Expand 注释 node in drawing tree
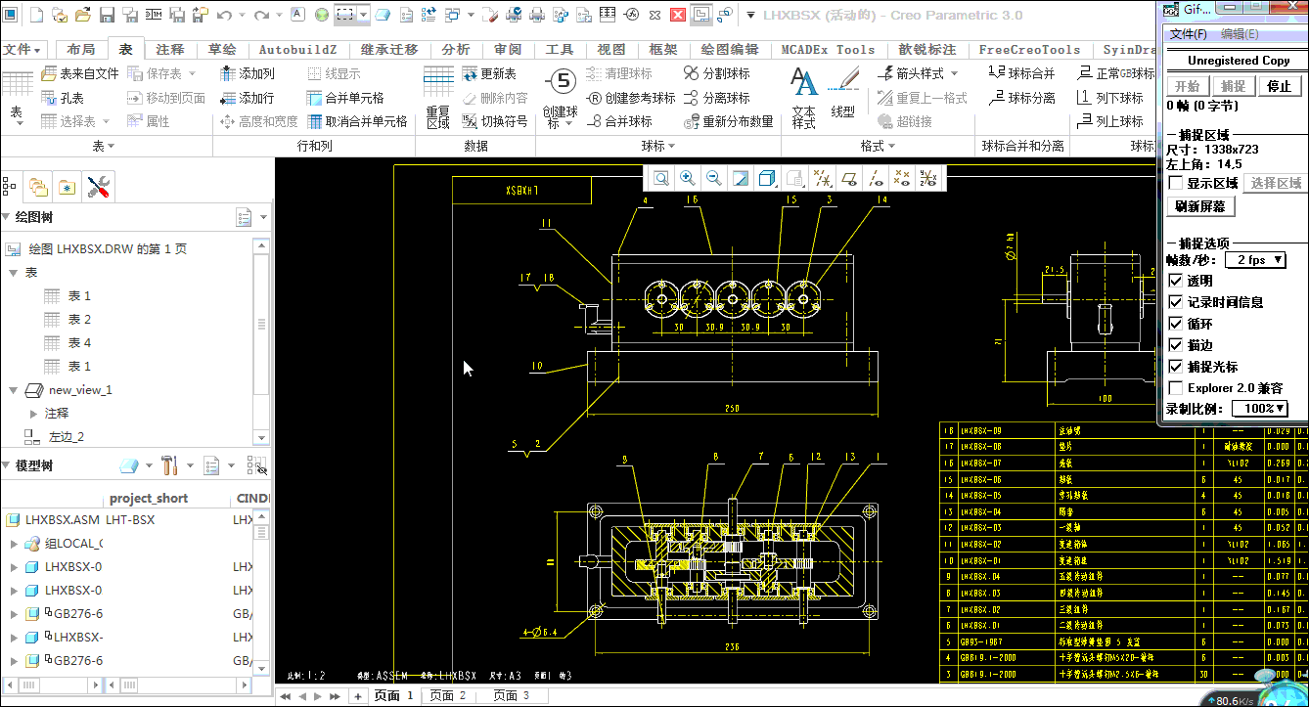The image size is (1309, 707). [x=33, y=414]
